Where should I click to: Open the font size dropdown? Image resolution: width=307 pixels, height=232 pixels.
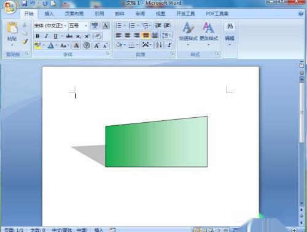[x=79, y=26]
